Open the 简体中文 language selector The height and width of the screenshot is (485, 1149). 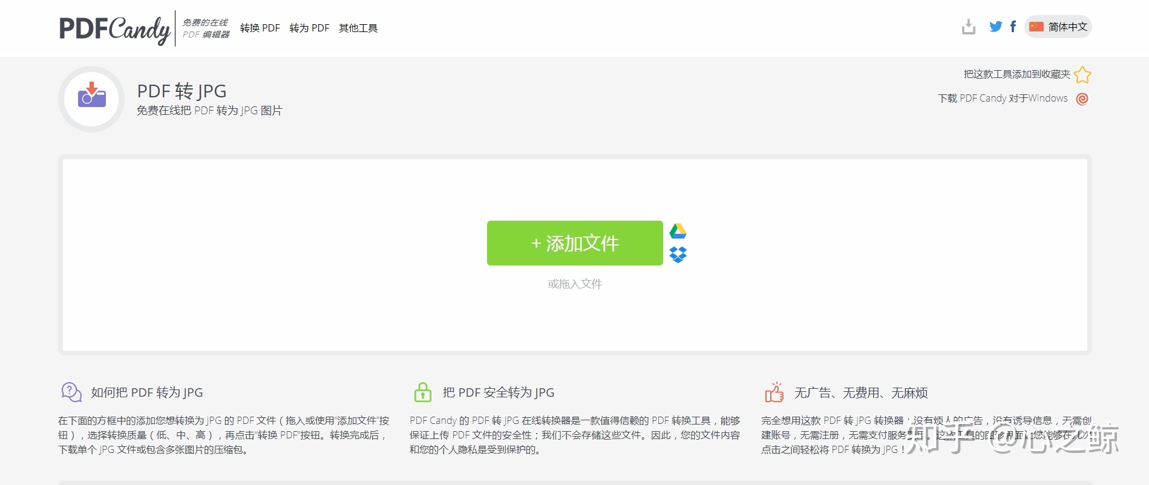point(1058,27)
